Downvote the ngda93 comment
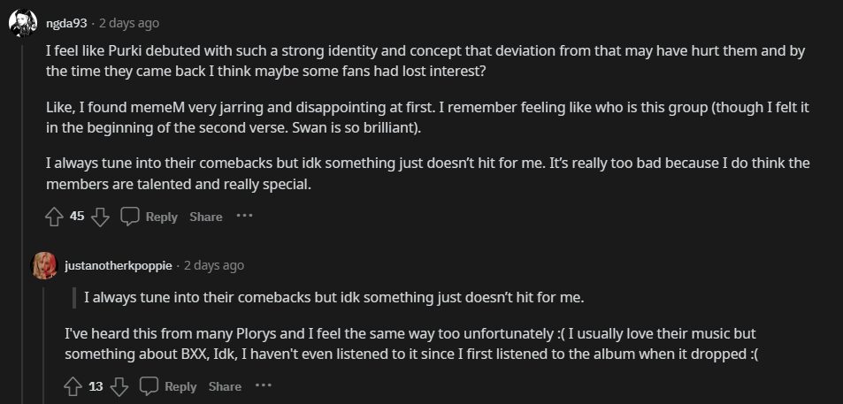843x404 pixels. point(100,217)
